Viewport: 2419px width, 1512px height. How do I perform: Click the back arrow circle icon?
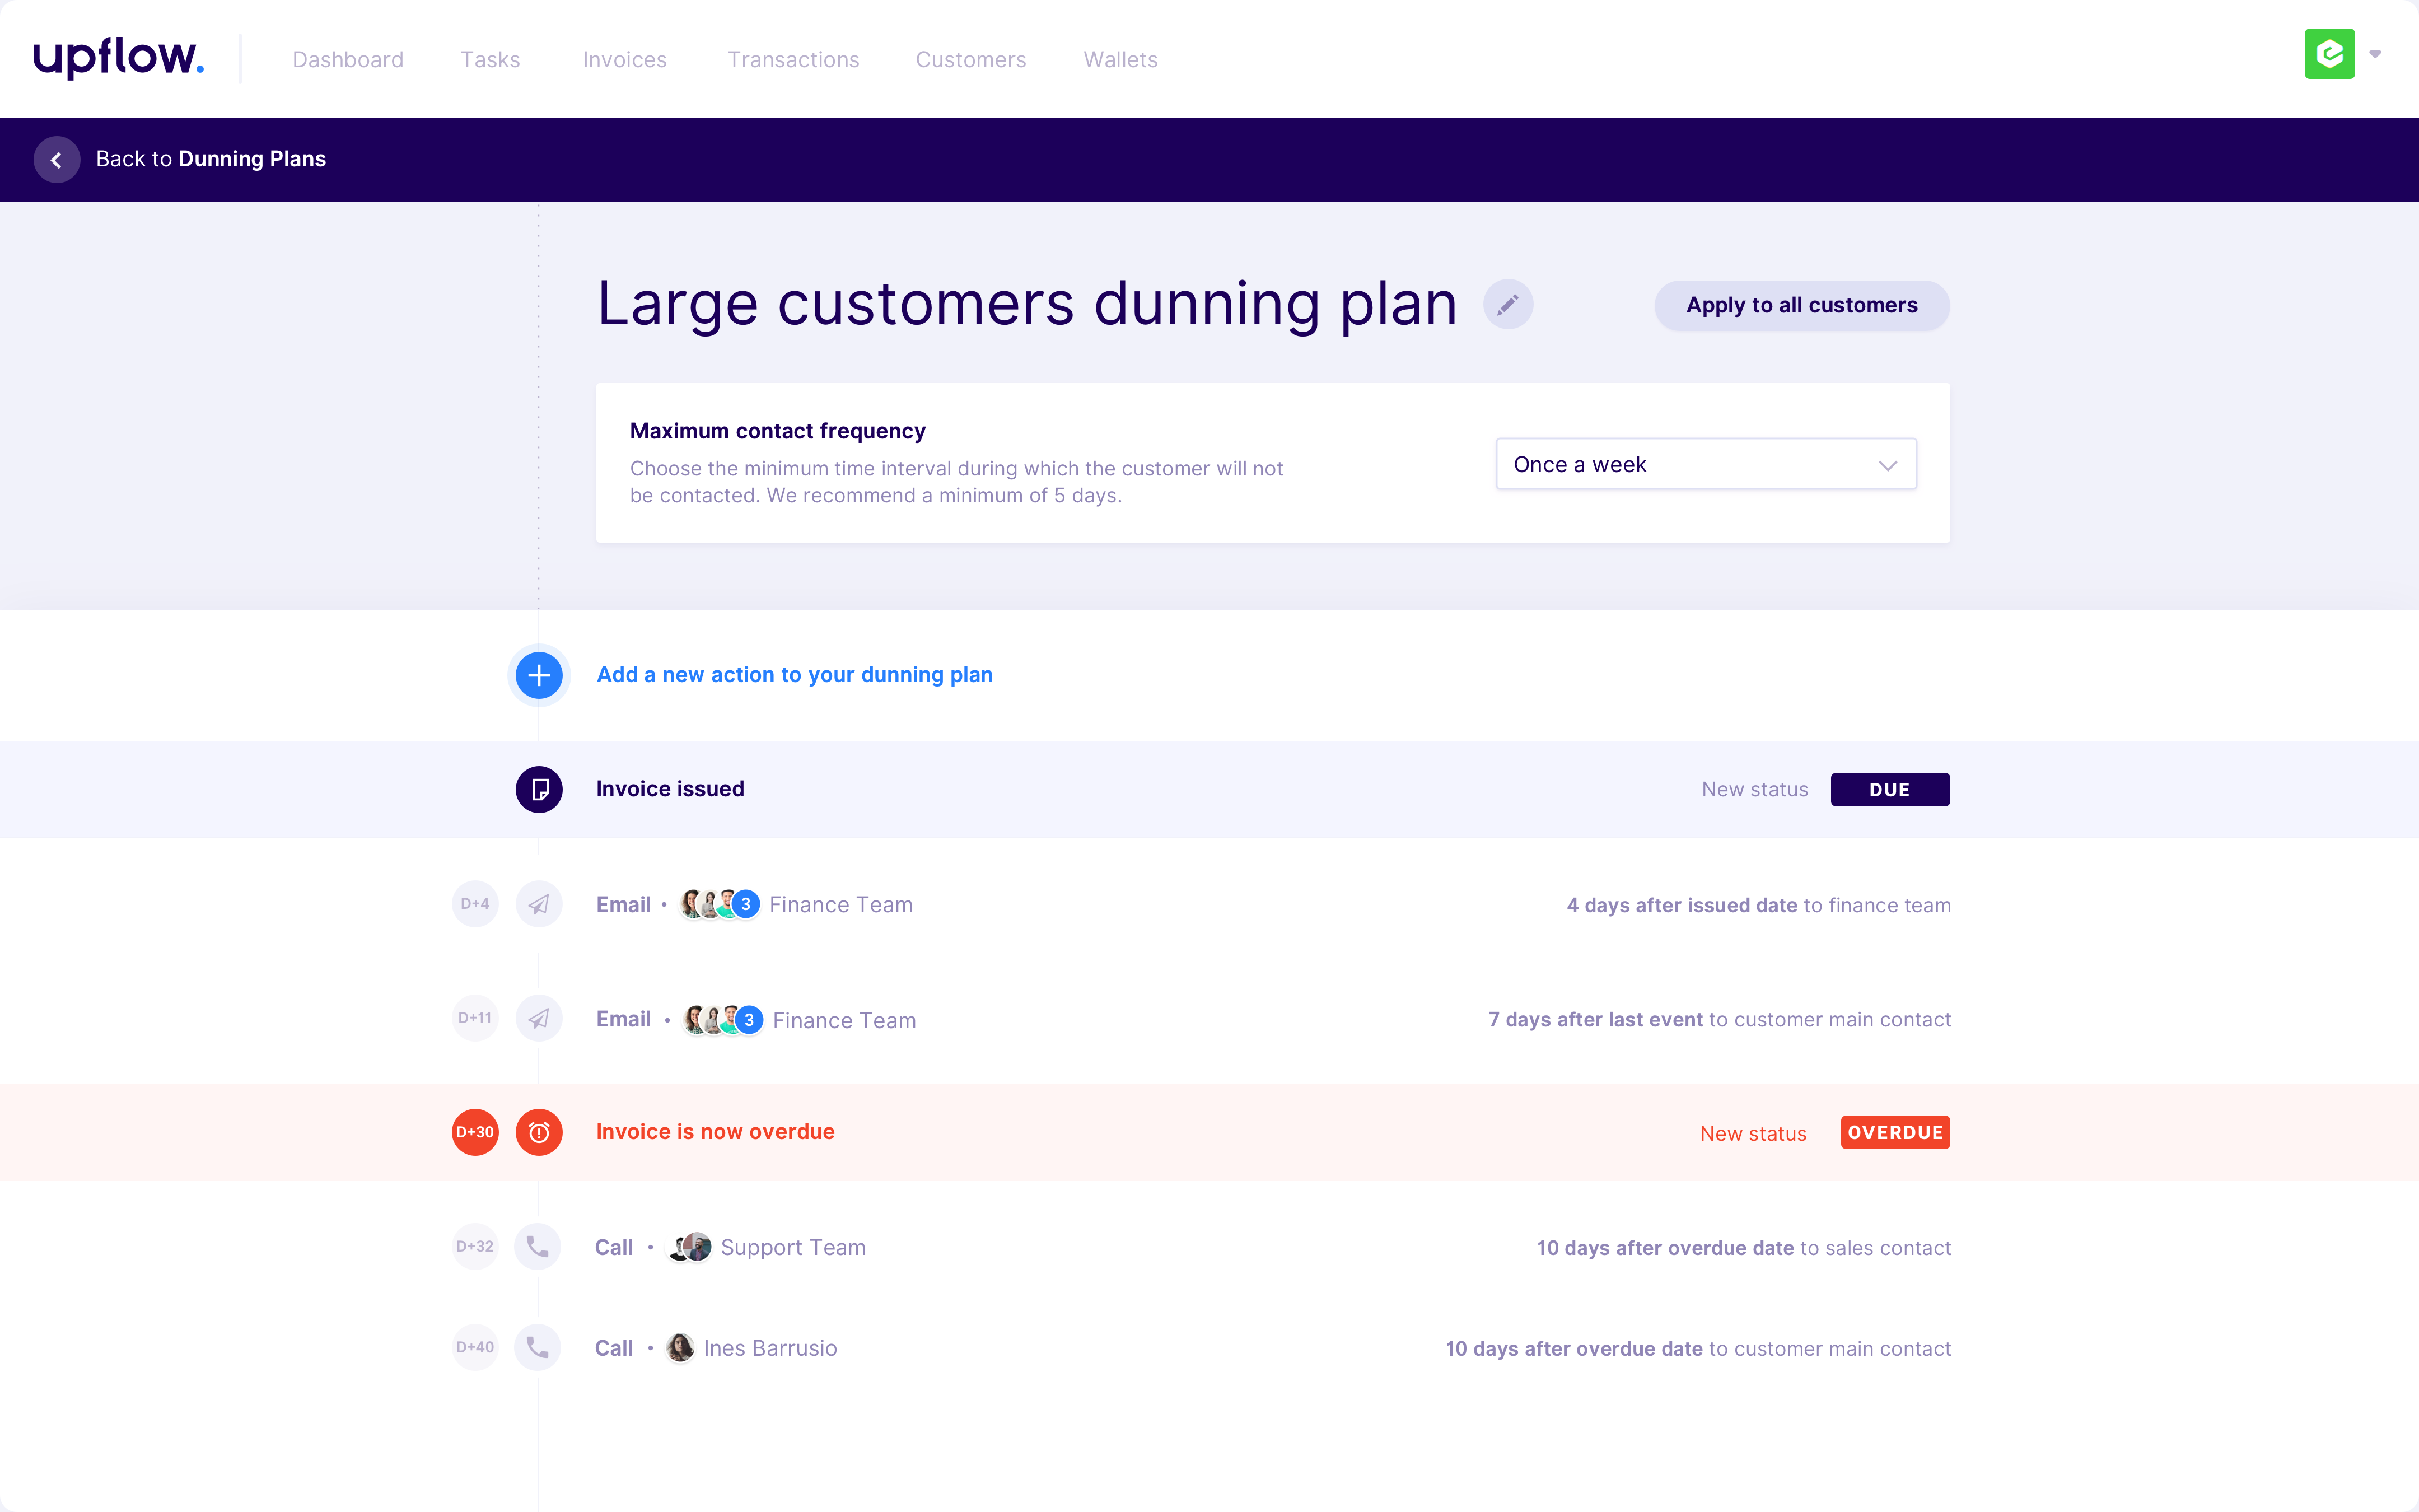pos(57,159)
